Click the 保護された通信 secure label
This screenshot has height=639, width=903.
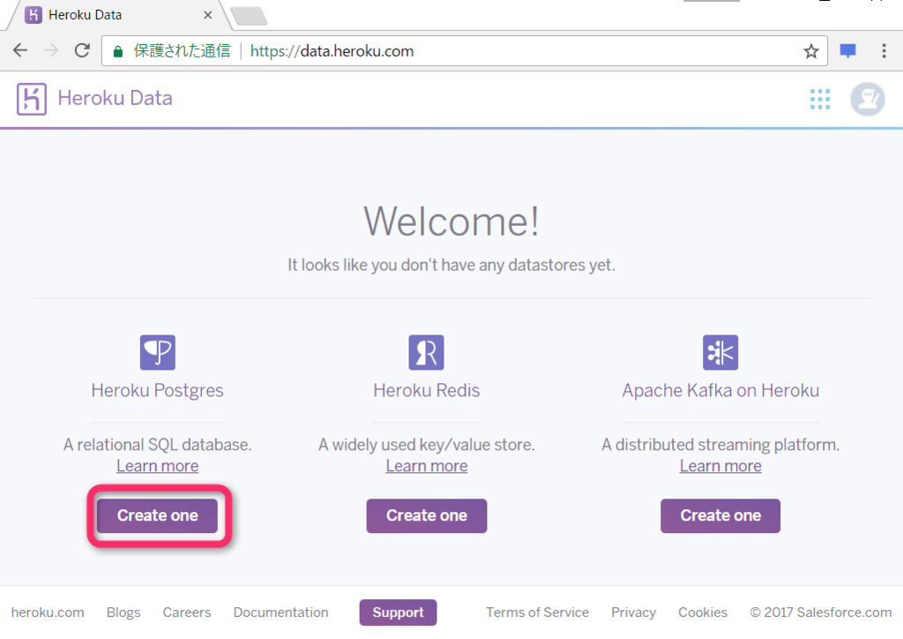click(182, 51)
